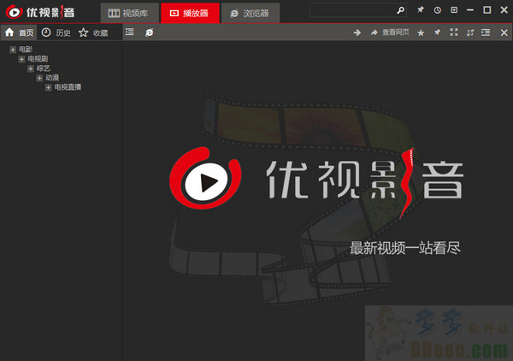Screen dimensions: 513x361
Task: Close the player panel with toolbar X
Action: point(504,33)
